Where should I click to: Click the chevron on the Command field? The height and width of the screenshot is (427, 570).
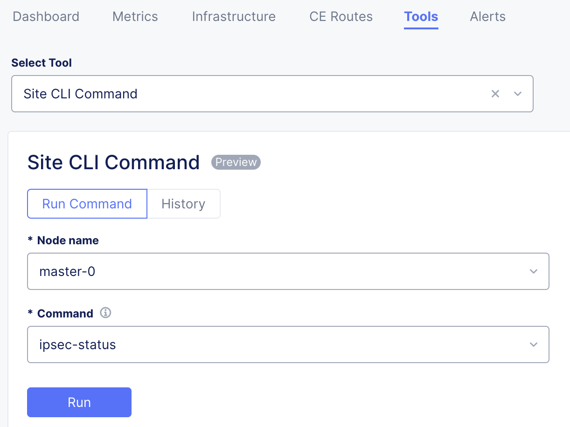coord(533,344)
